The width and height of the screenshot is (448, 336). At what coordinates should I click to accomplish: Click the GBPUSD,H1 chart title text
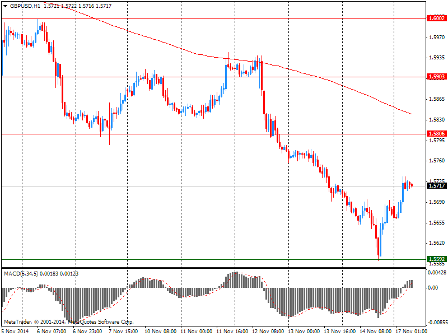(x=25, y=6)
